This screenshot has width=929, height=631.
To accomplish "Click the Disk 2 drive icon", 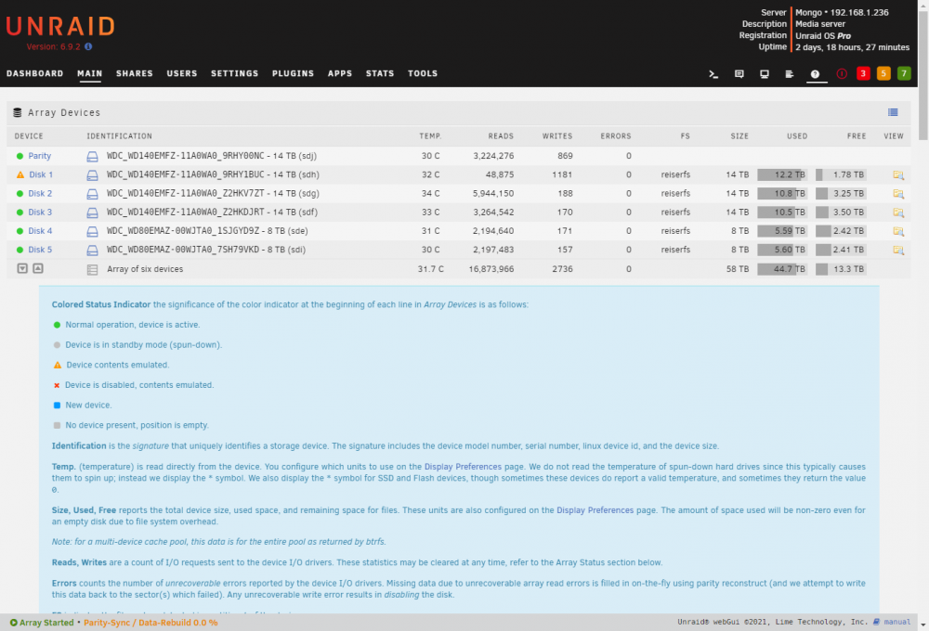I will [92, 194].
